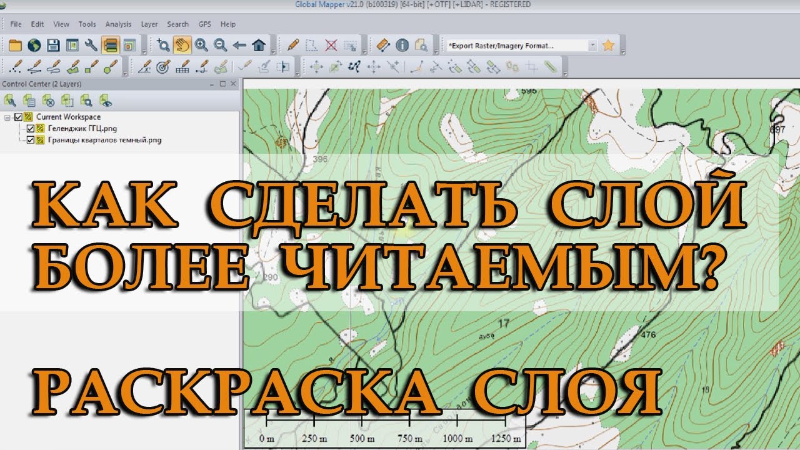Open the Export Raster/Imagery Format dropdown
This screenshot has height=450, width=800.
[592, 45]
